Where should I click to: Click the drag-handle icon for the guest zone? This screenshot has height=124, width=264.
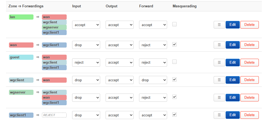point(219,63)
